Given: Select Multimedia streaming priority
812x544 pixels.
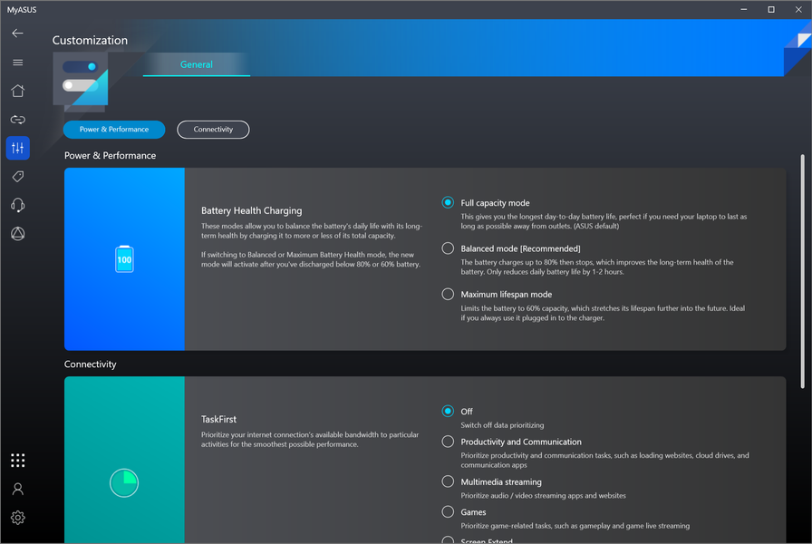Looking at the screenshot, I should (448, 481).
